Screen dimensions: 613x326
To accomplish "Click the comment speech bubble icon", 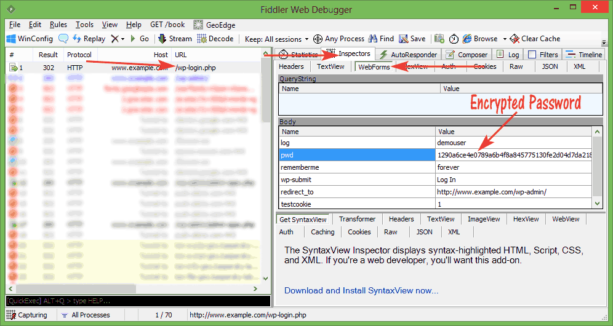I will pyautogui.click(x=63, y=39).
